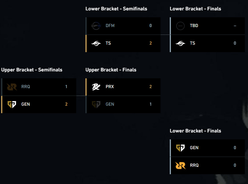This screenshot has width=248, height=184.
Task: Click the Upper Bracket - Finals heading
Action: point(111,70)
